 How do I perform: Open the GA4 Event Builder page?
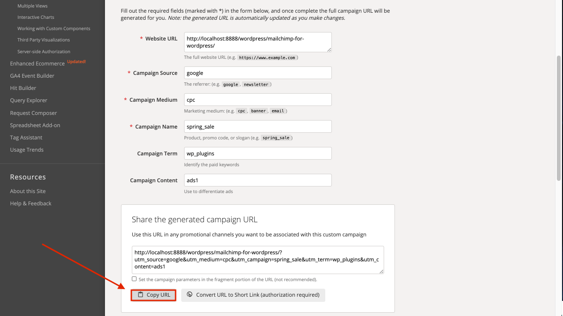point(32,75)
